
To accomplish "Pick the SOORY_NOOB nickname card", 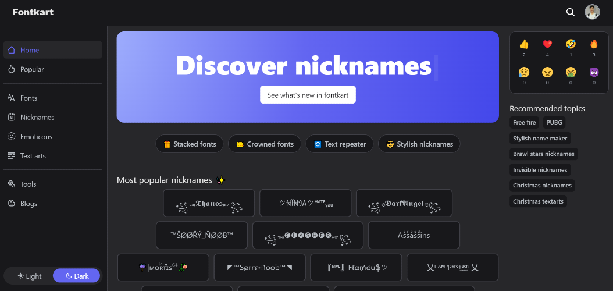I will [x=202, y=235].
